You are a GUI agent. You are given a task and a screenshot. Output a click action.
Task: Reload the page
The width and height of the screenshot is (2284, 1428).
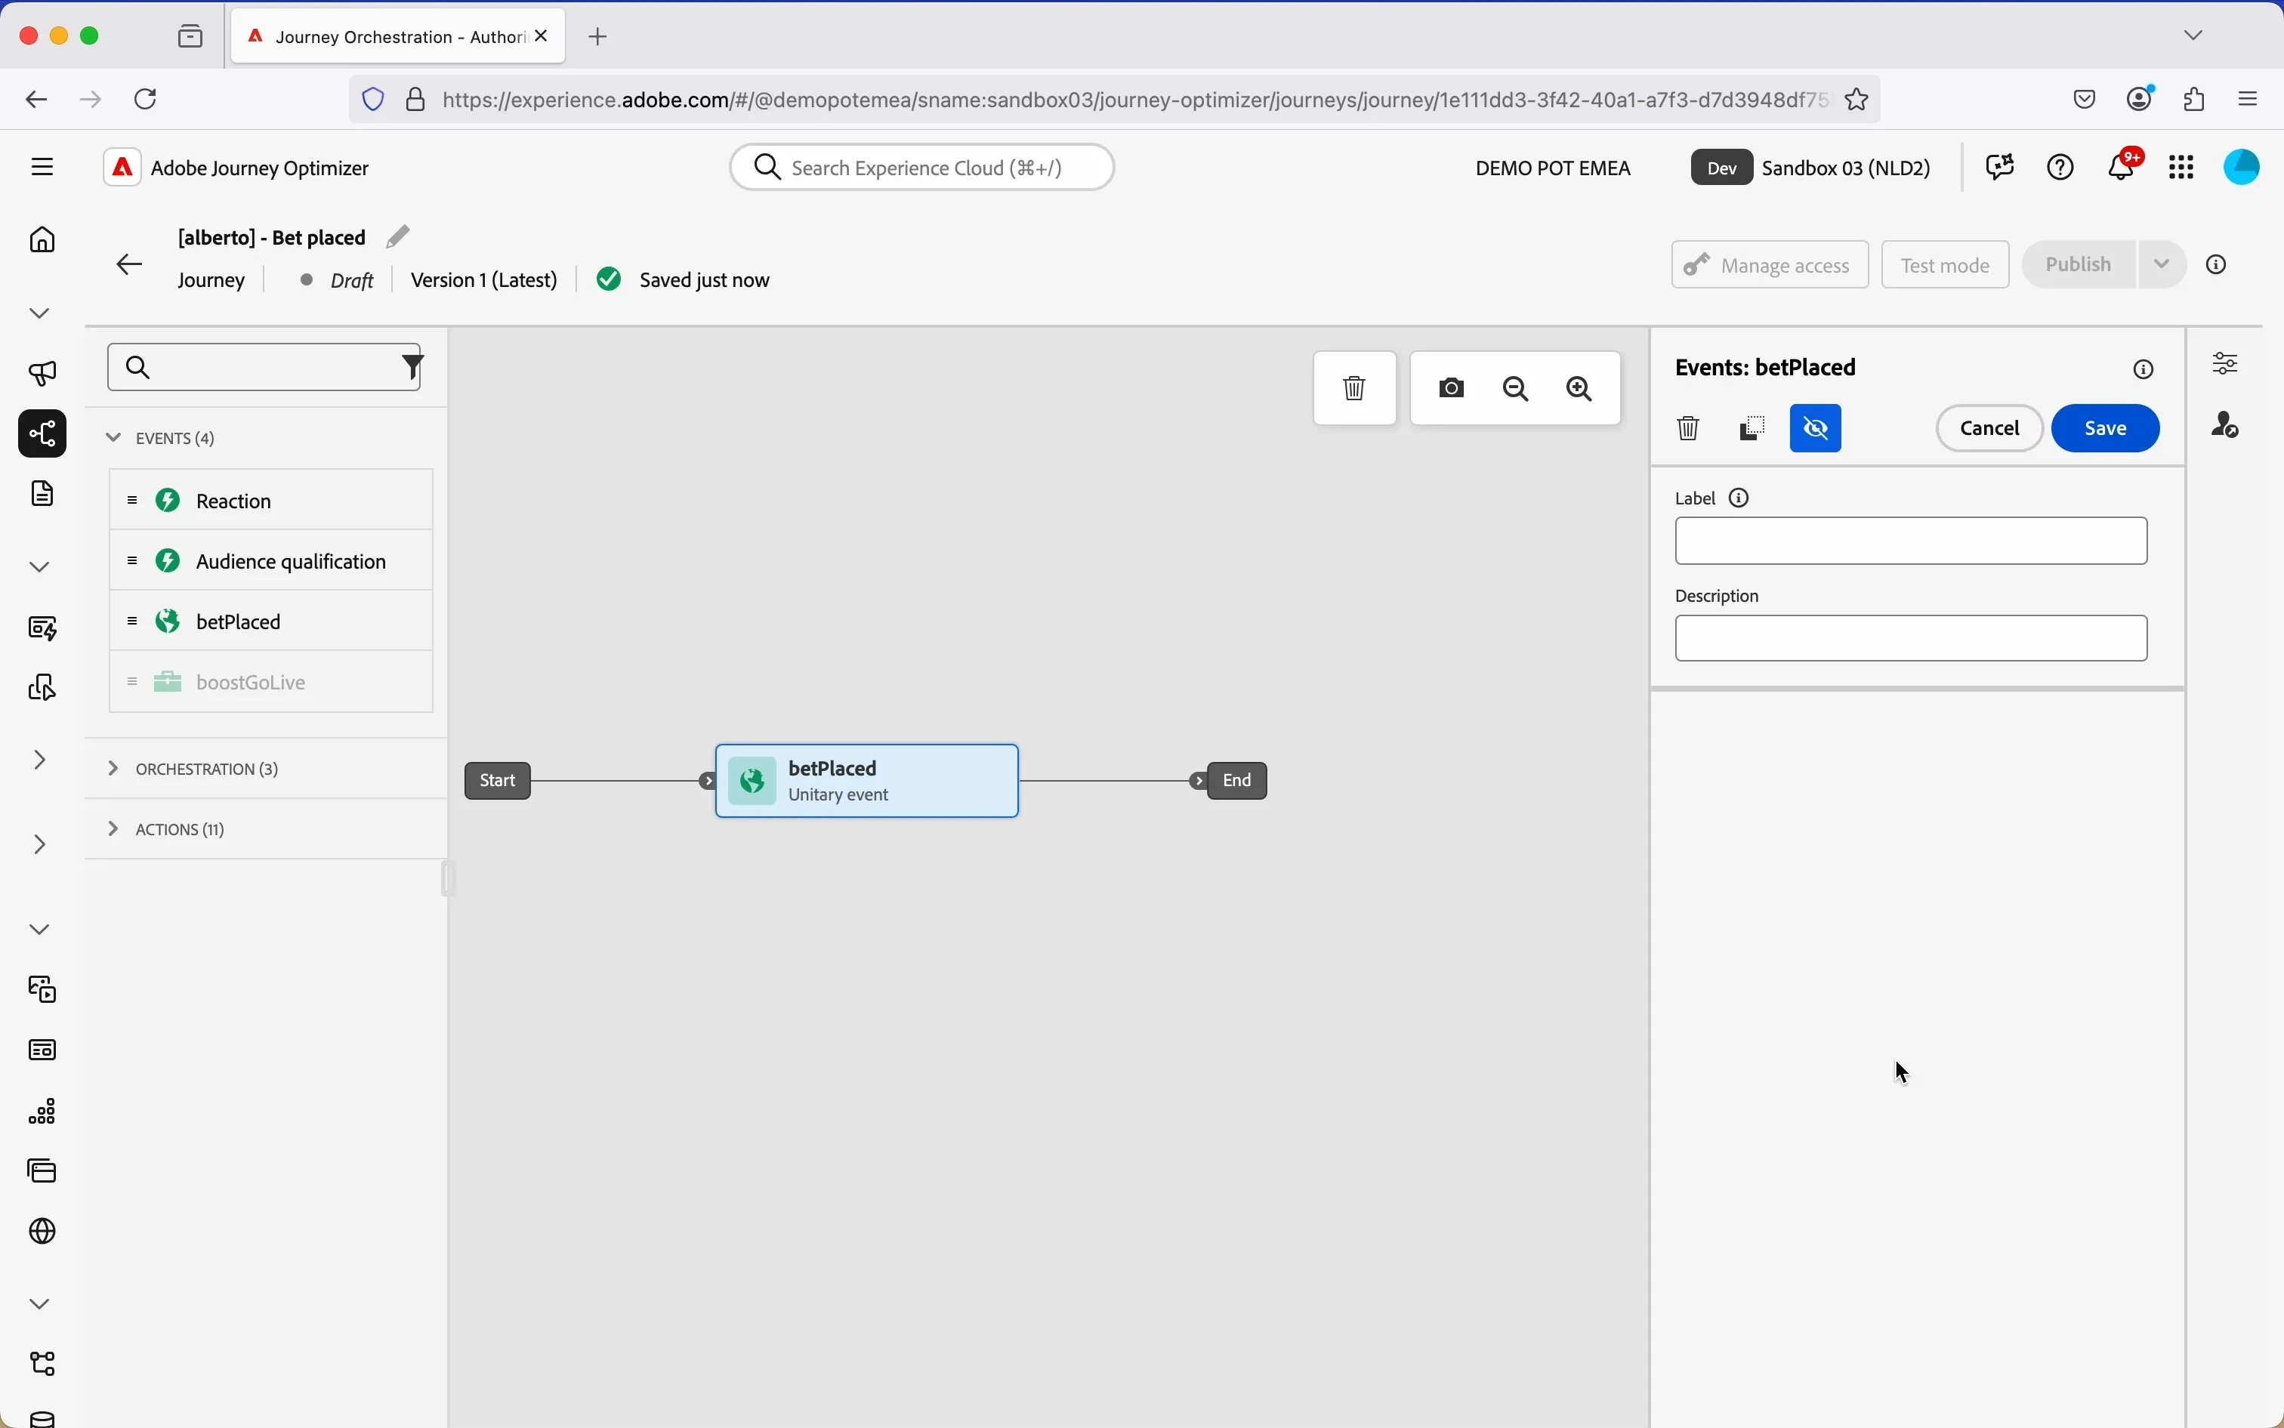(147, 99)
